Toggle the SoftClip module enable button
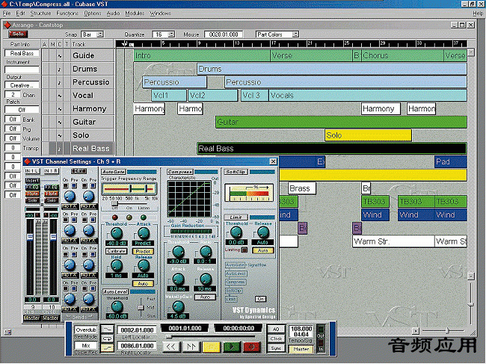The image size is (486, 364). point(236,172)
